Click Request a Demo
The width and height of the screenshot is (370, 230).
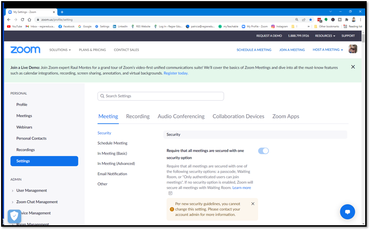pyautogui.click(x=269, y=36)
